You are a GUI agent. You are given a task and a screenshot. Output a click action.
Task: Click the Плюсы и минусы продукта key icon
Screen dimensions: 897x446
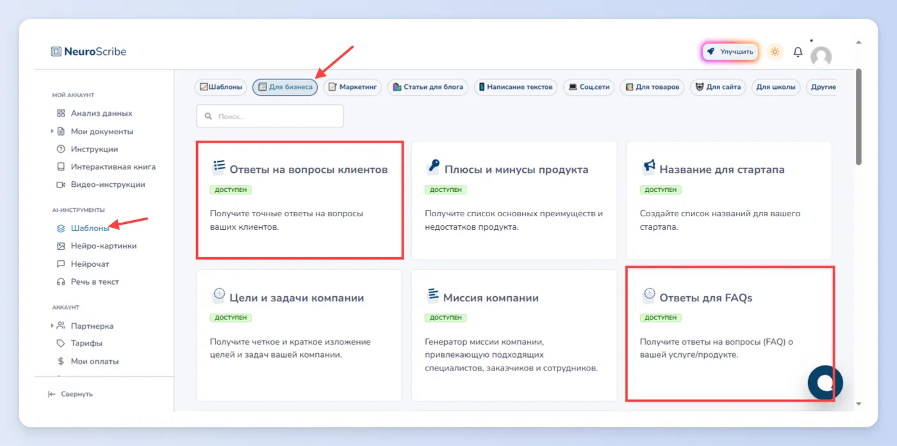433,168
